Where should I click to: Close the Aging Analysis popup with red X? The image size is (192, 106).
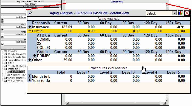(187, 13)
